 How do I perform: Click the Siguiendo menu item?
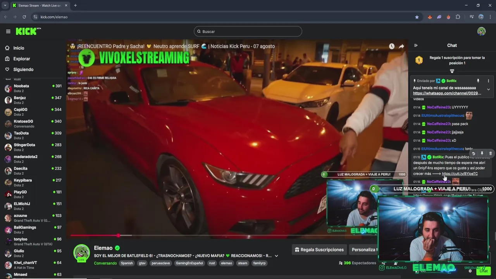23,69
